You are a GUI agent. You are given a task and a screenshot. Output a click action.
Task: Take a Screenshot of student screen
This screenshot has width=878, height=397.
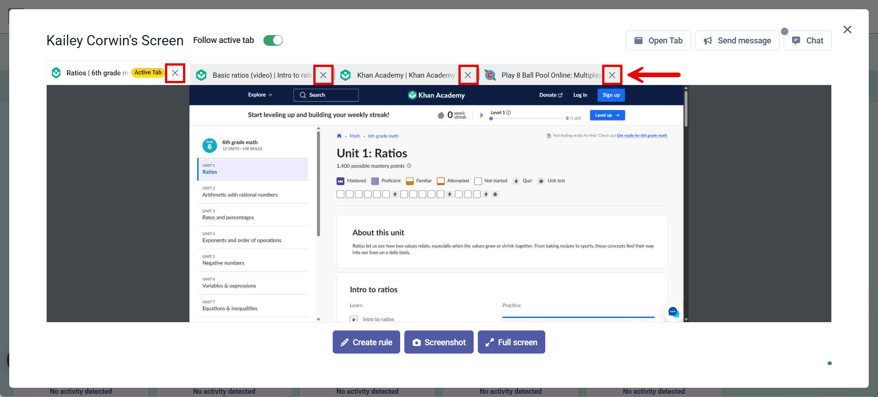point(439,342)
